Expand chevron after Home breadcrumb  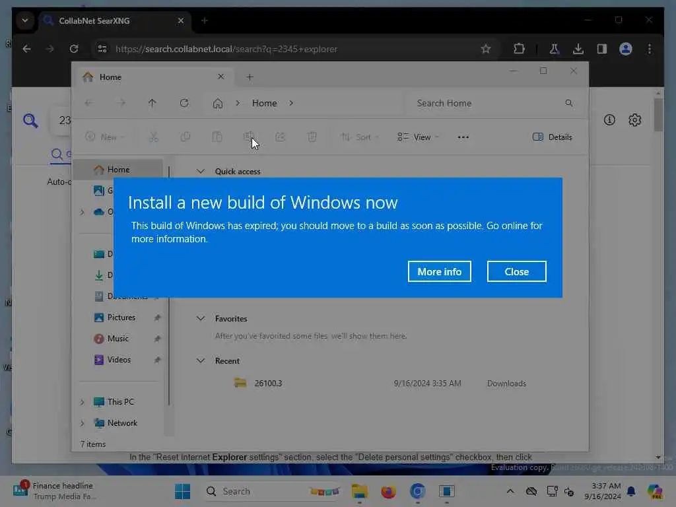click(291, 103)
